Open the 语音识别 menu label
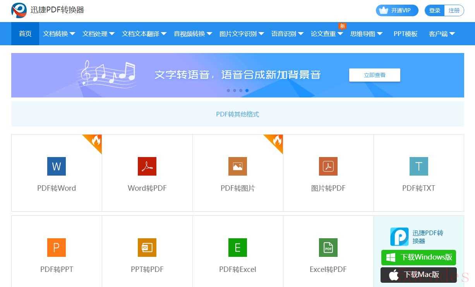475x287 pixels. [284, 34]
